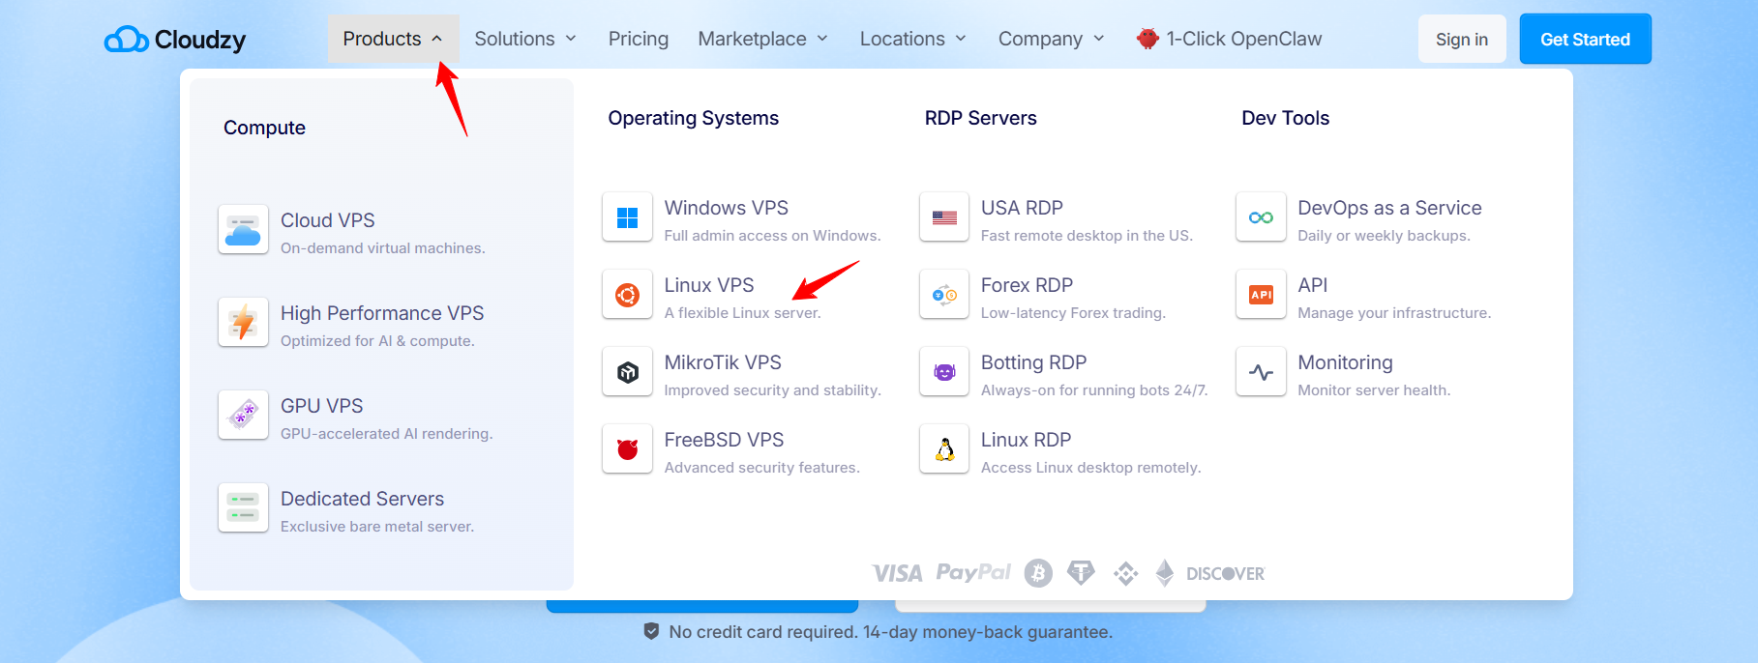The width and height of the screenshot is (1758, 663).
Task: Expand the Company dropdown
Action: click(1052, 39)
